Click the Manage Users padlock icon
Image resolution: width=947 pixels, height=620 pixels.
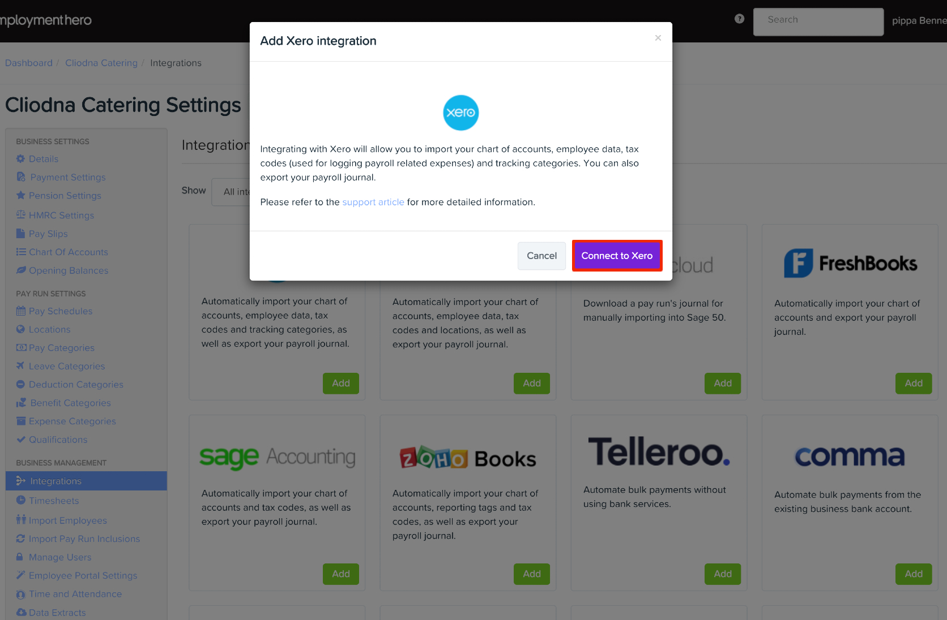click(20, 557)
